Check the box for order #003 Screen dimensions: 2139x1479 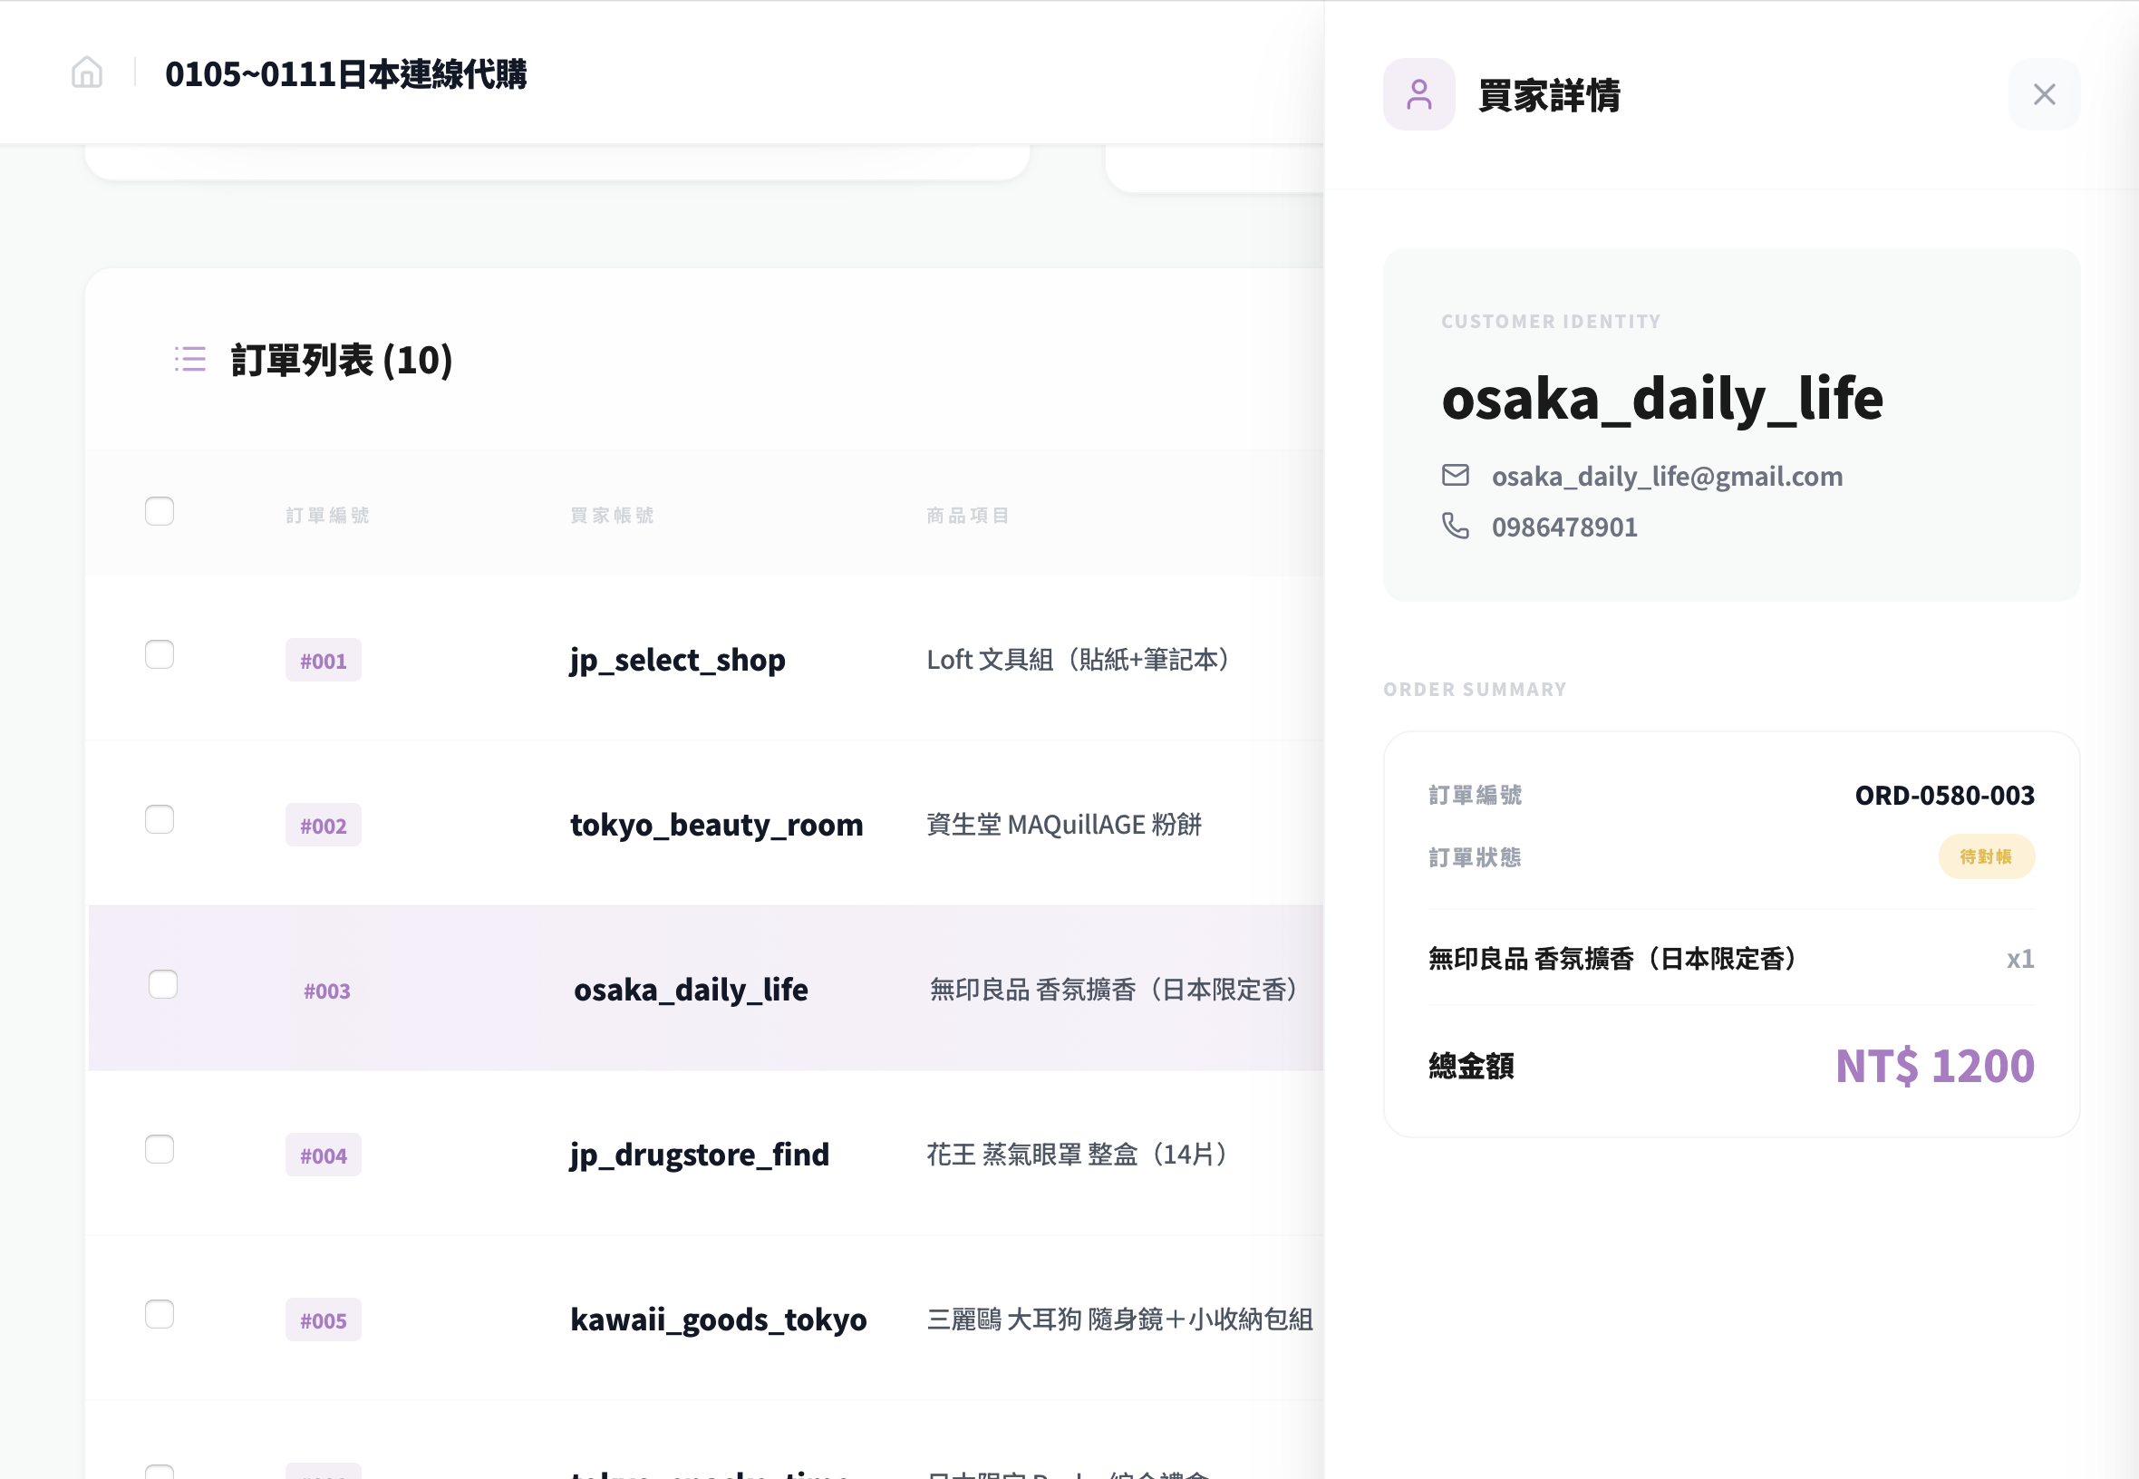click(x=163, y=984)
